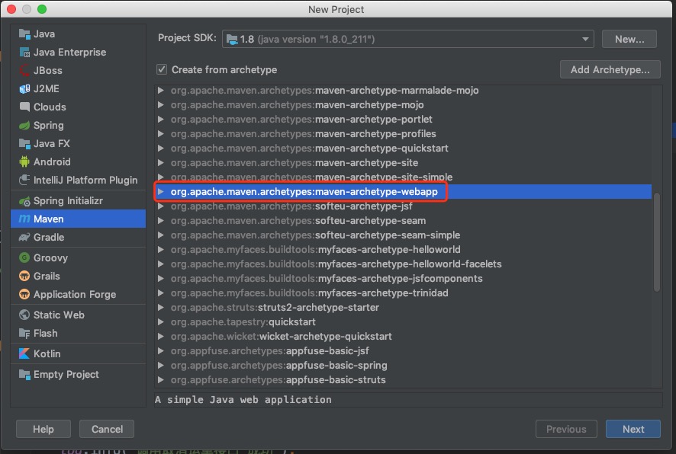
Task: Select the Empty Project option
Action: tap(66, 374)
